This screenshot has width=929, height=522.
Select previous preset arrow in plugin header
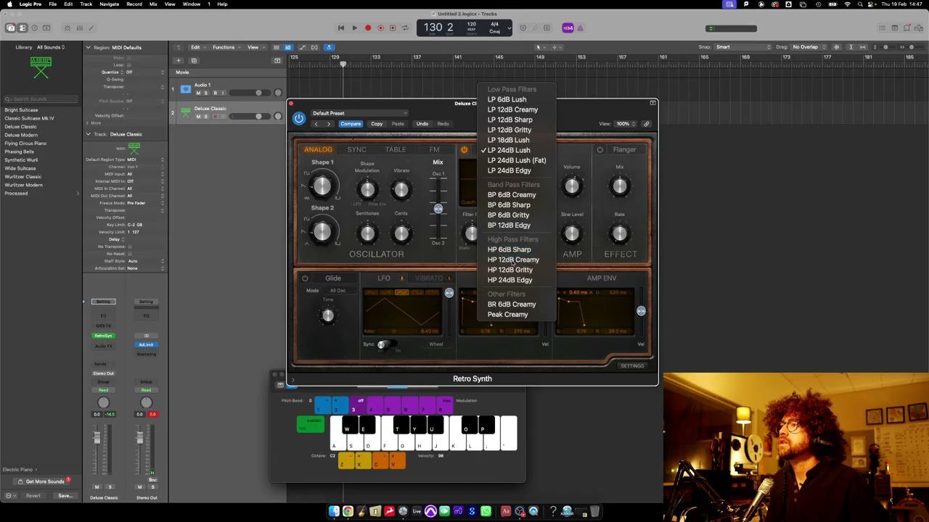pyautogui.click(x=316, y=124)
